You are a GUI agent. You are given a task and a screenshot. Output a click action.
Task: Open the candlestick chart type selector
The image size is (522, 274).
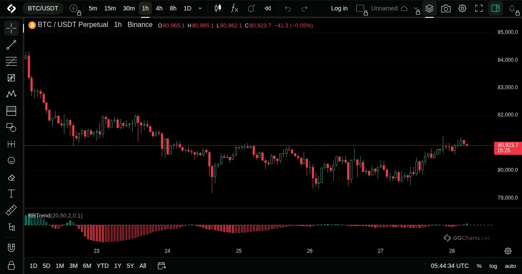tap(218, 8)
